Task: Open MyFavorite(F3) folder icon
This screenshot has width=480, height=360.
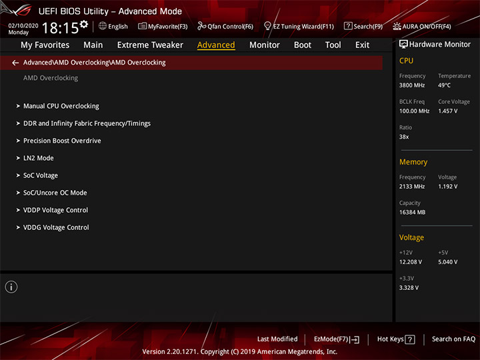Action: pos(143,26)
